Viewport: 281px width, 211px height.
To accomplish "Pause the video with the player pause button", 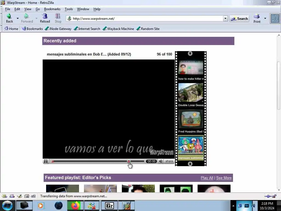I will point(46,161).
